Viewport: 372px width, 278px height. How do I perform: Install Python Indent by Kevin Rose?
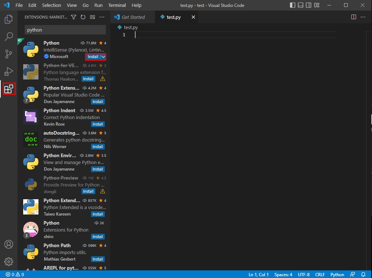click(98, 124)
